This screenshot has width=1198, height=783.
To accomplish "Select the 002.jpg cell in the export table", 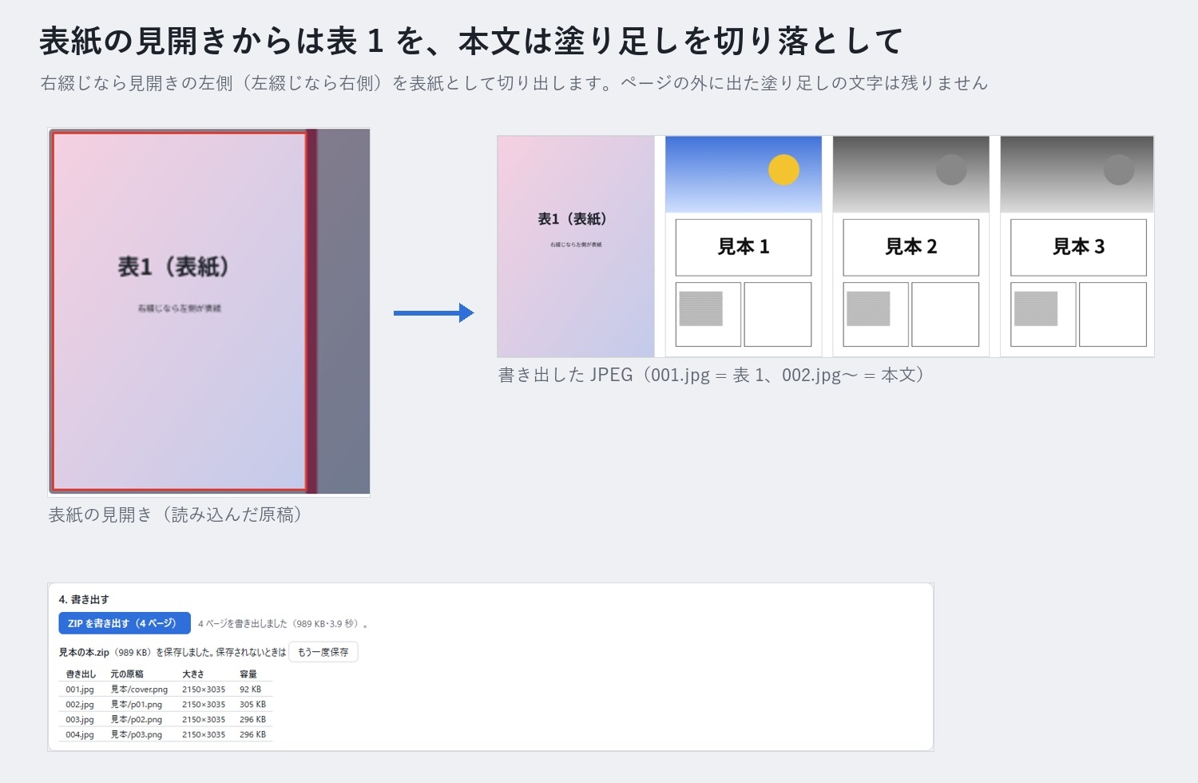I will click(x=80, y=705).
